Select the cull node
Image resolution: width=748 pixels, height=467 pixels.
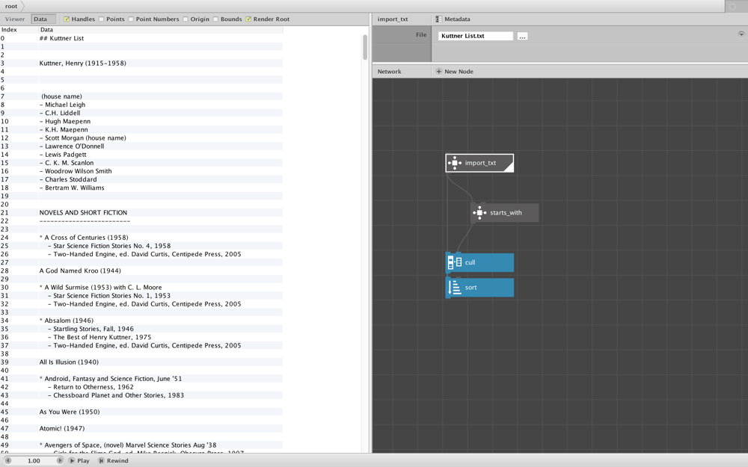coord(479,262)
